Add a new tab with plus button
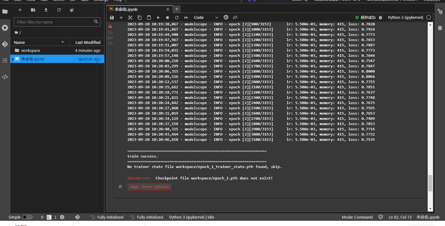This screenshot has height=226, width=445. [x=176, y=9]
